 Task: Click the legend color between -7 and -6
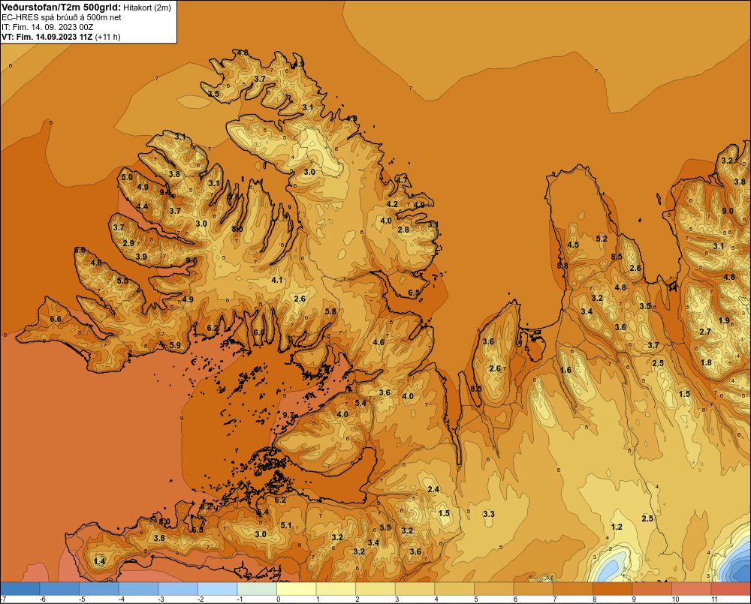point(20,589)
